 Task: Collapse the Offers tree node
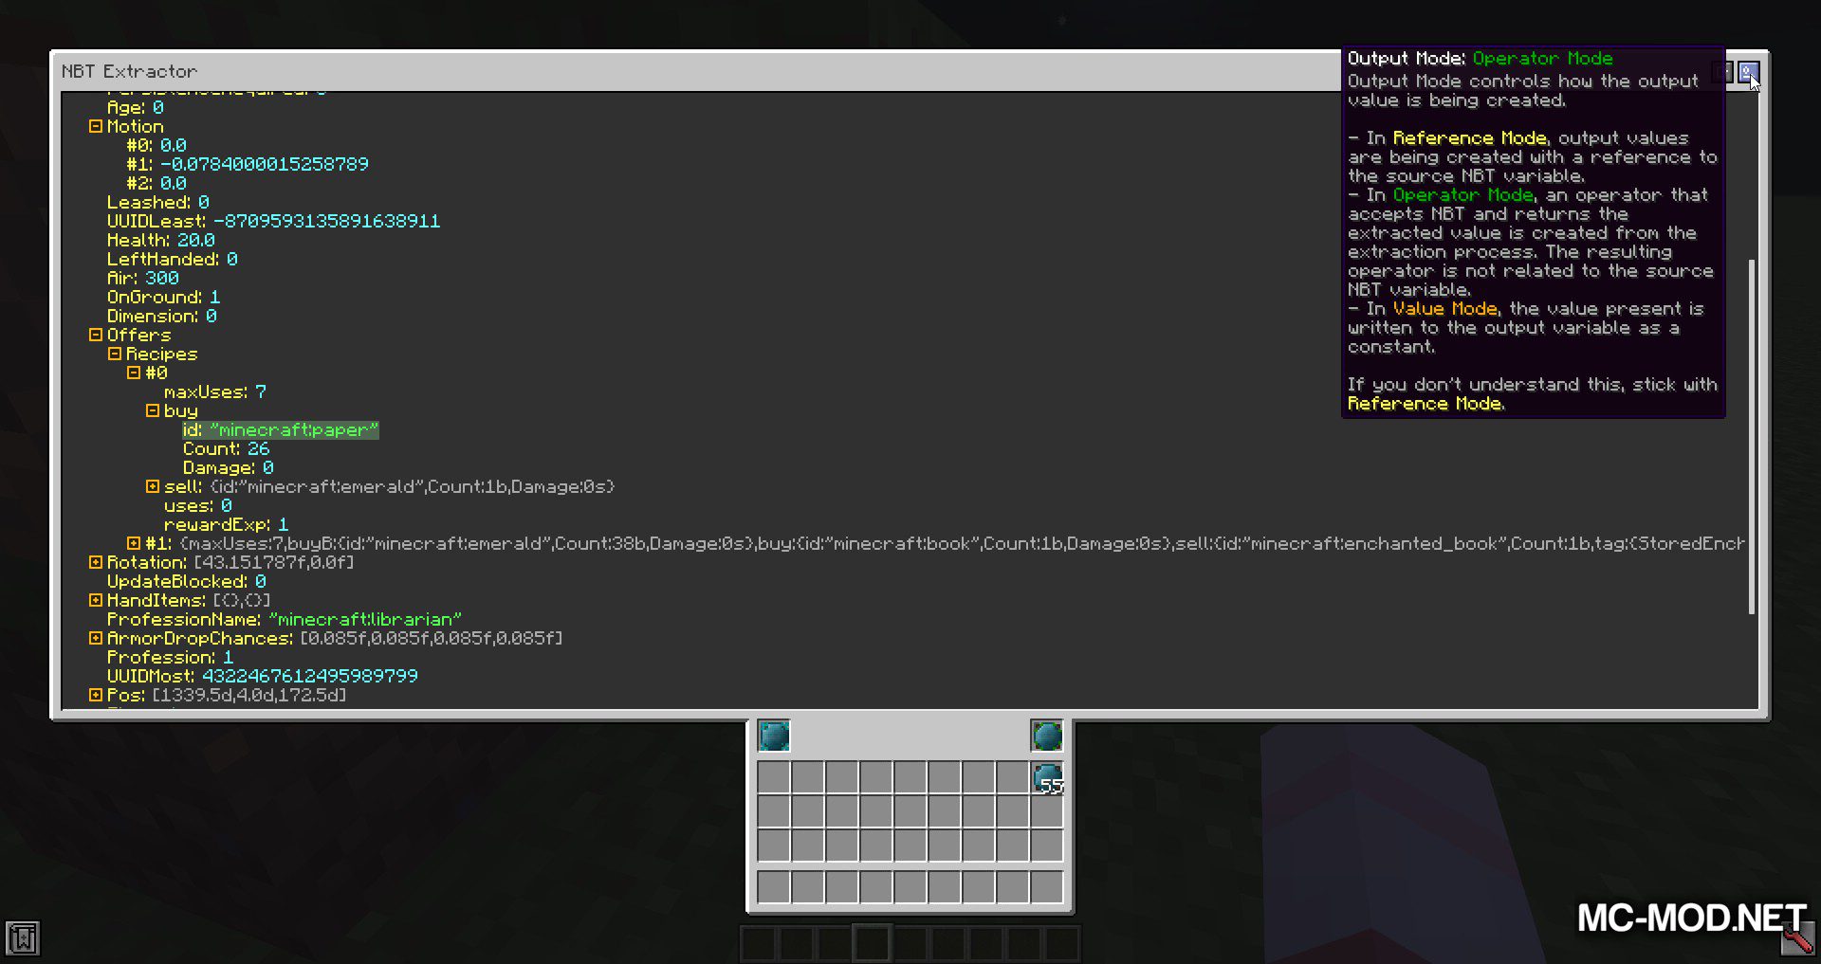tap(96, 335)
